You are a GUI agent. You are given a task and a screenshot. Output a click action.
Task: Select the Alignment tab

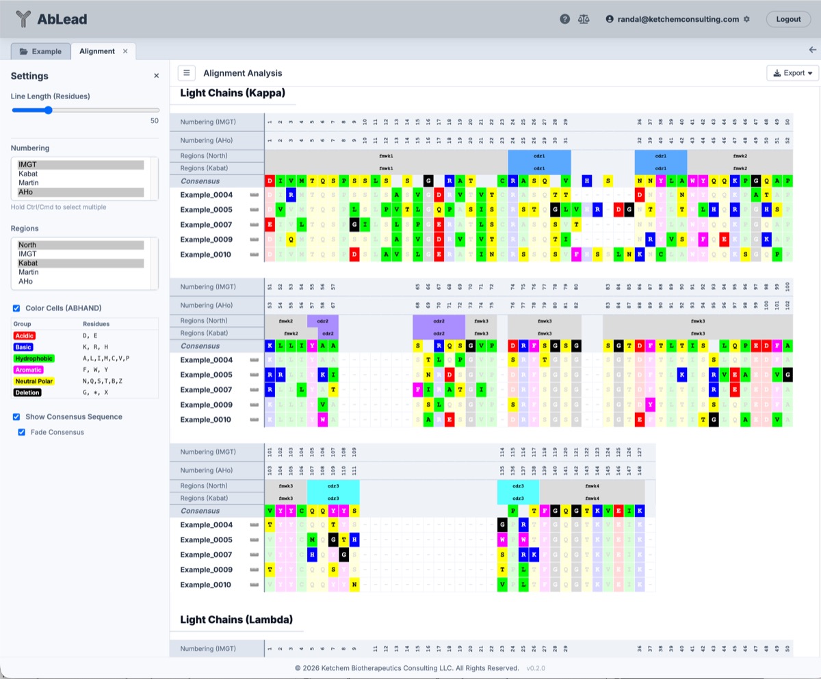tap(98, 51)
